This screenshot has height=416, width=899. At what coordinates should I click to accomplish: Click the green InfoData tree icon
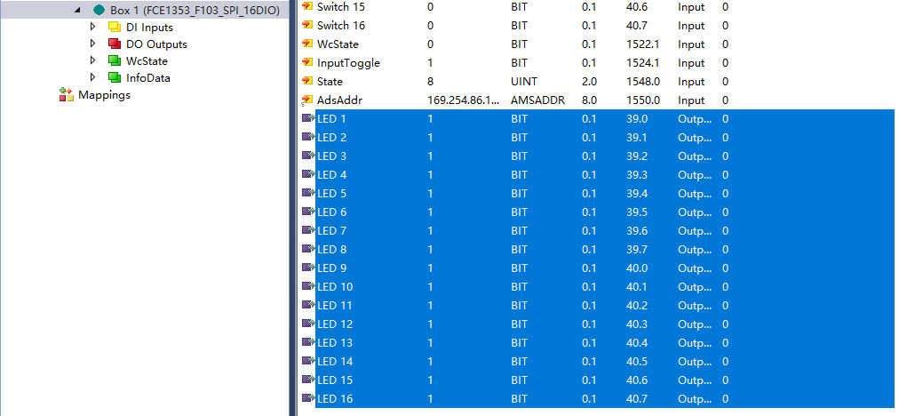[x=115, y=77]
